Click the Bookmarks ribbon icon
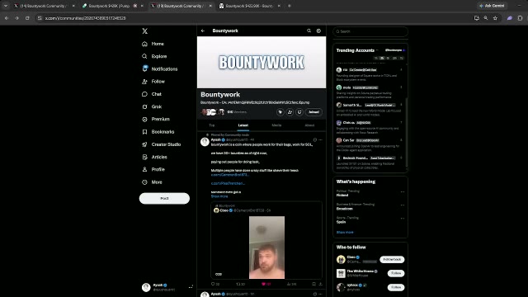The image size is (528, 297). point(145,132)
